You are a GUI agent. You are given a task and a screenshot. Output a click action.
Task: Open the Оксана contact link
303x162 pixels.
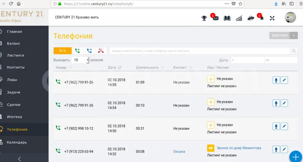pos(179,152)
